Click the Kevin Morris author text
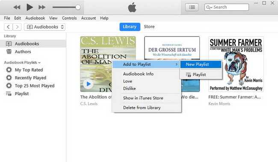278x162 pixels. coord(219,104)
